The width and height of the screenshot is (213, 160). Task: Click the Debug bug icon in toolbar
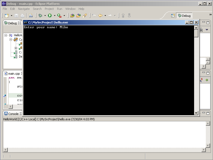(x=40, y=16)
